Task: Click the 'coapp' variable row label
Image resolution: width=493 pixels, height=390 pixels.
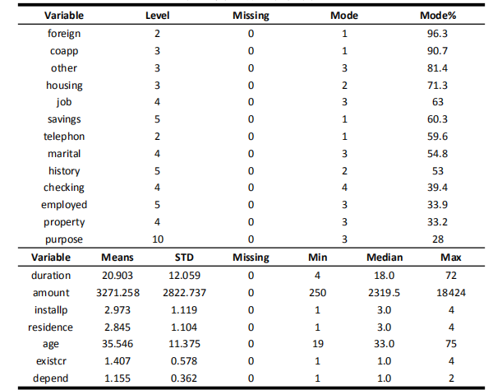Action: [64, 51]
